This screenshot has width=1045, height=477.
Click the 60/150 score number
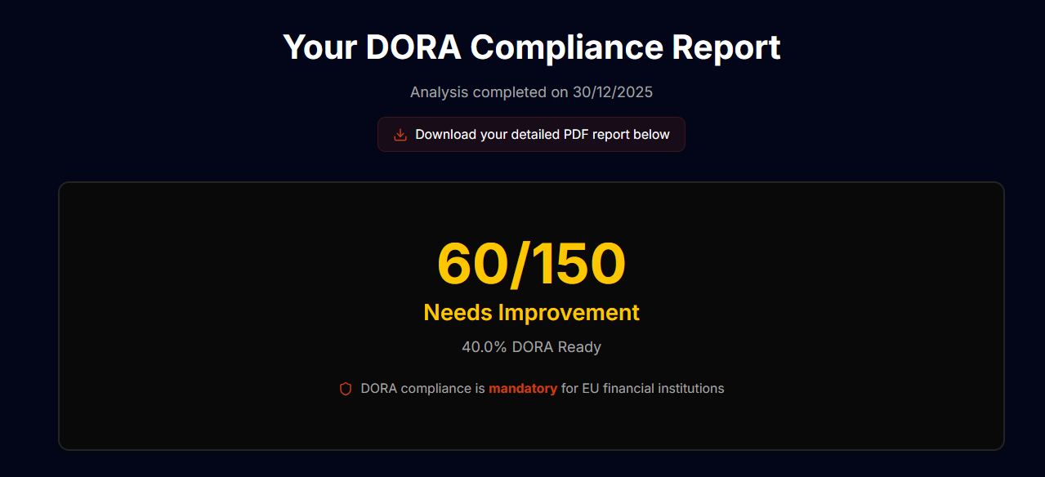(531, 264)
